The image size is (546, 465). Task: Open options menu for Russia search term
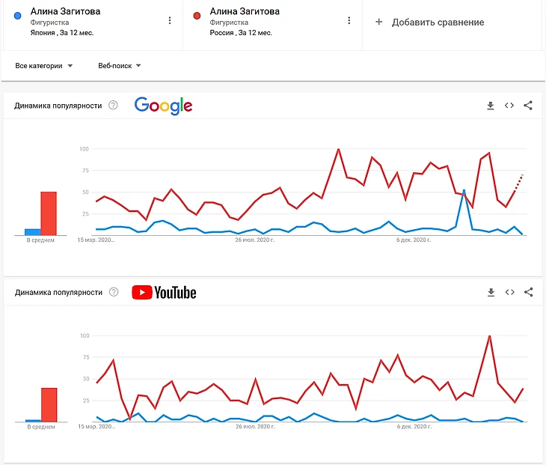[x=349, y=21]
